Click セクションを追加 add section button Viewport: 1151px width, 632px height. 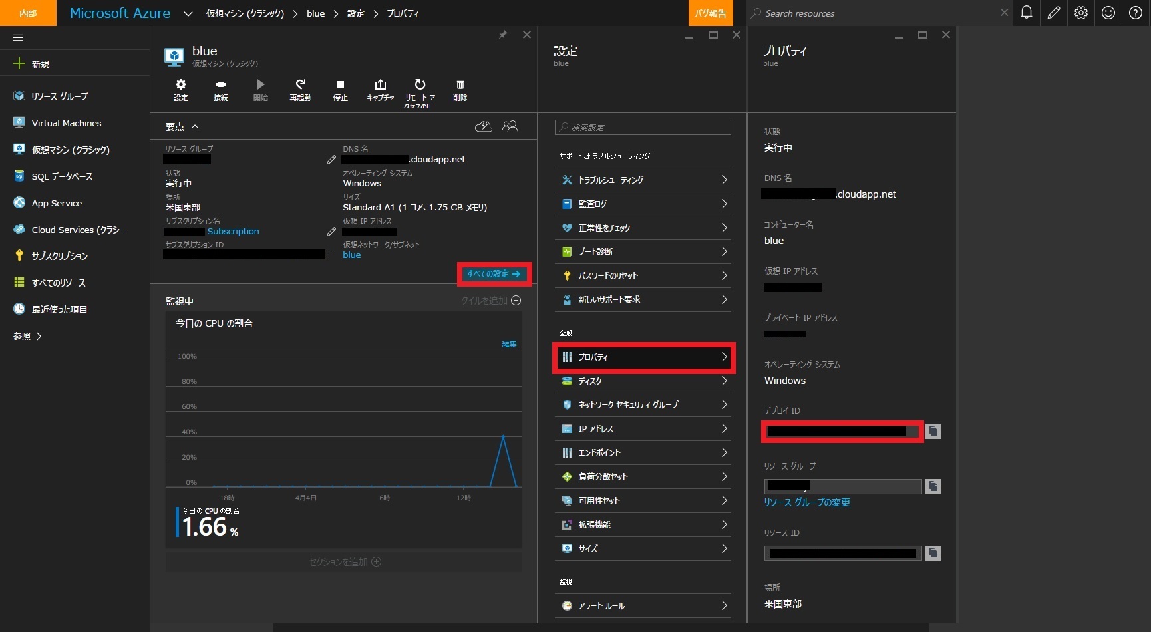[345, 562]
